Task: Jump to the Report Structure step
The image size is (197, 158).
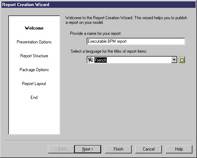Action: point(34,56)
